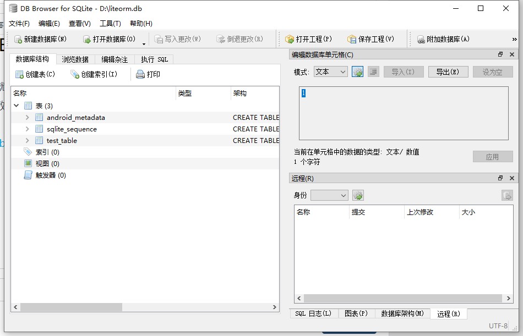Viewport: 523px width, 336px height.
Task: Click 上次修改 column header
Action: point(432,212)
